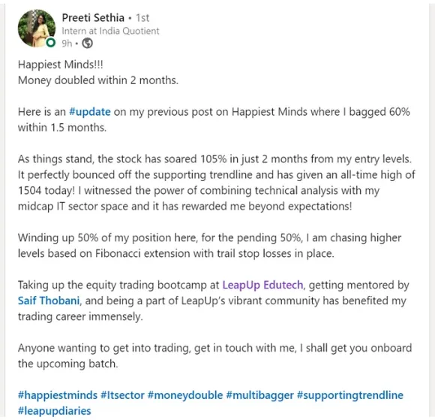The image size is (435, 420).
Task: Click the #Itsector hashtag
Action: click(122, 395)
